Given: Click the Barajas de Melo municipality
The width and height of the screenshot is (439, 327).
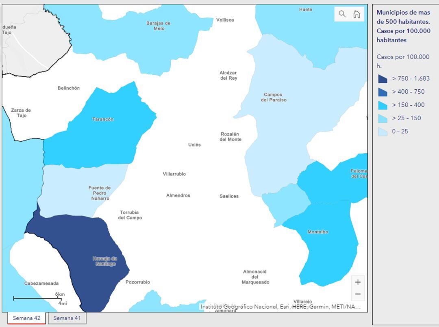Looking at the screenshot, I should pyautogui.click(x=158, y=25).
